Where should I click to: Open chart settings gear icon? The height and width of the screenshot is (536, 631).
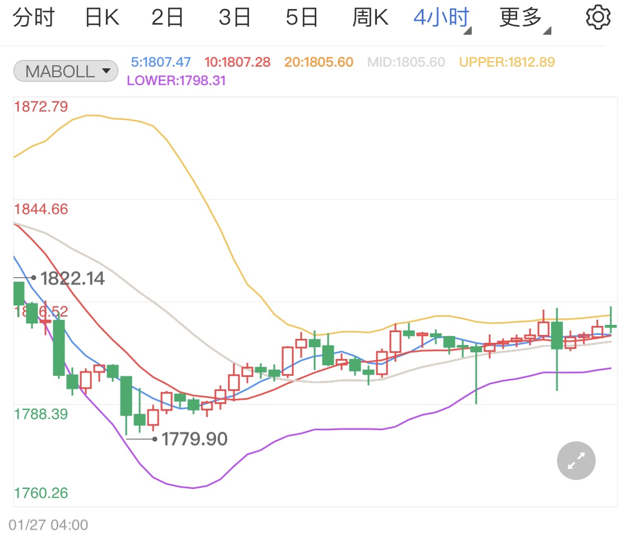[598, 17]
